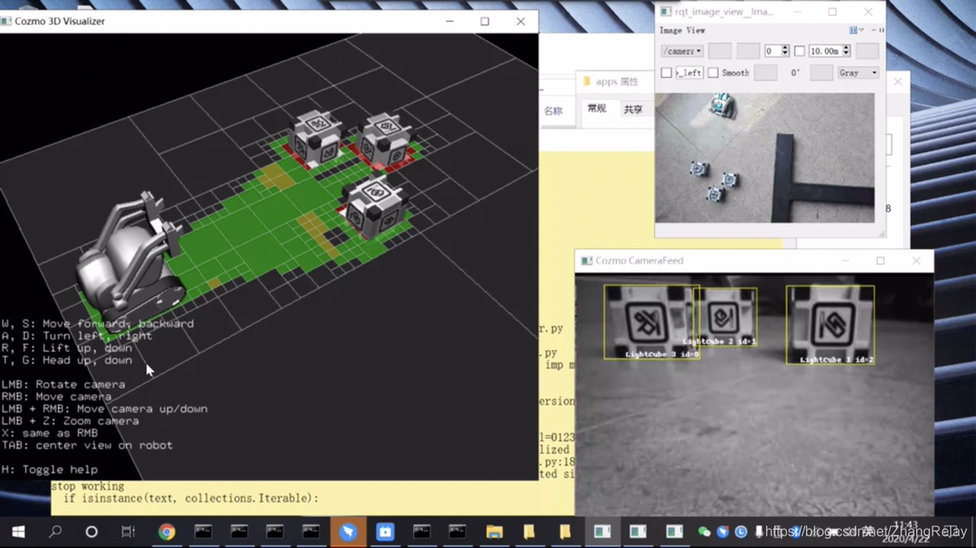Click the blue D icon in Image View header

pos(853,29)
